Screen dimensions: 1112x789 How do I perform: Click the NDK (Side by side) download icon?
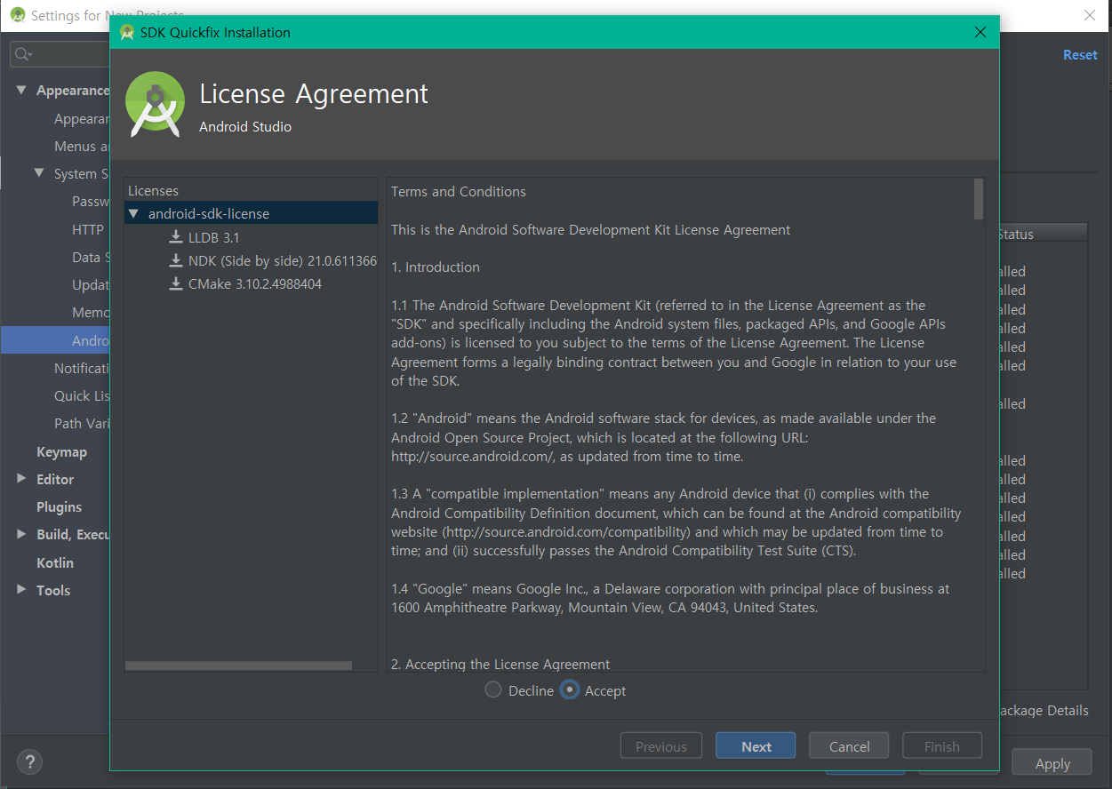tap(175, 261)
